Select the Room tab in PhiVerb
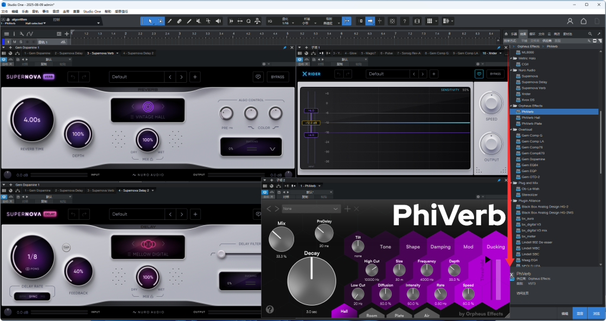Screen dimensions: 606x321 click(372, 315)
